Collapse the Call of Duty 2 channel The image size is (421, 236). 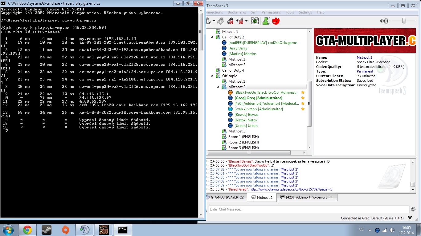[x=212, y=37]
